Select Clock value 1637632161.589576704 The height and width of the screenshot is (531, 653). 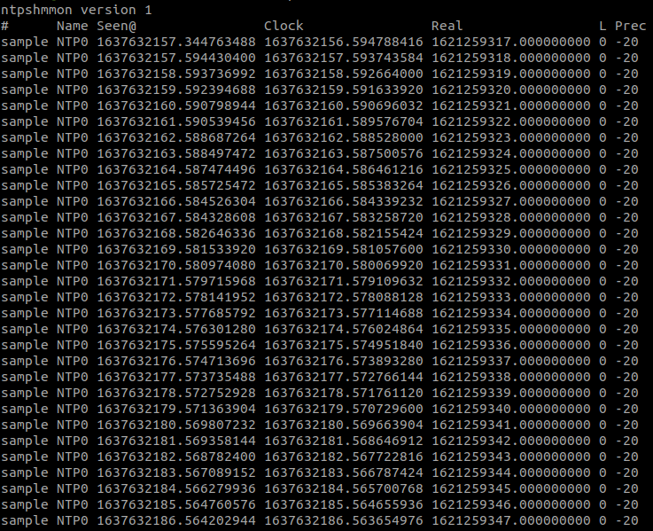pos(344,121)
